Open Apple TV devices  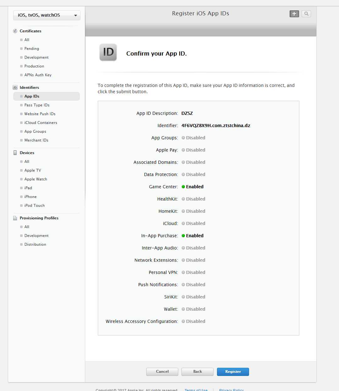[33, 170]
